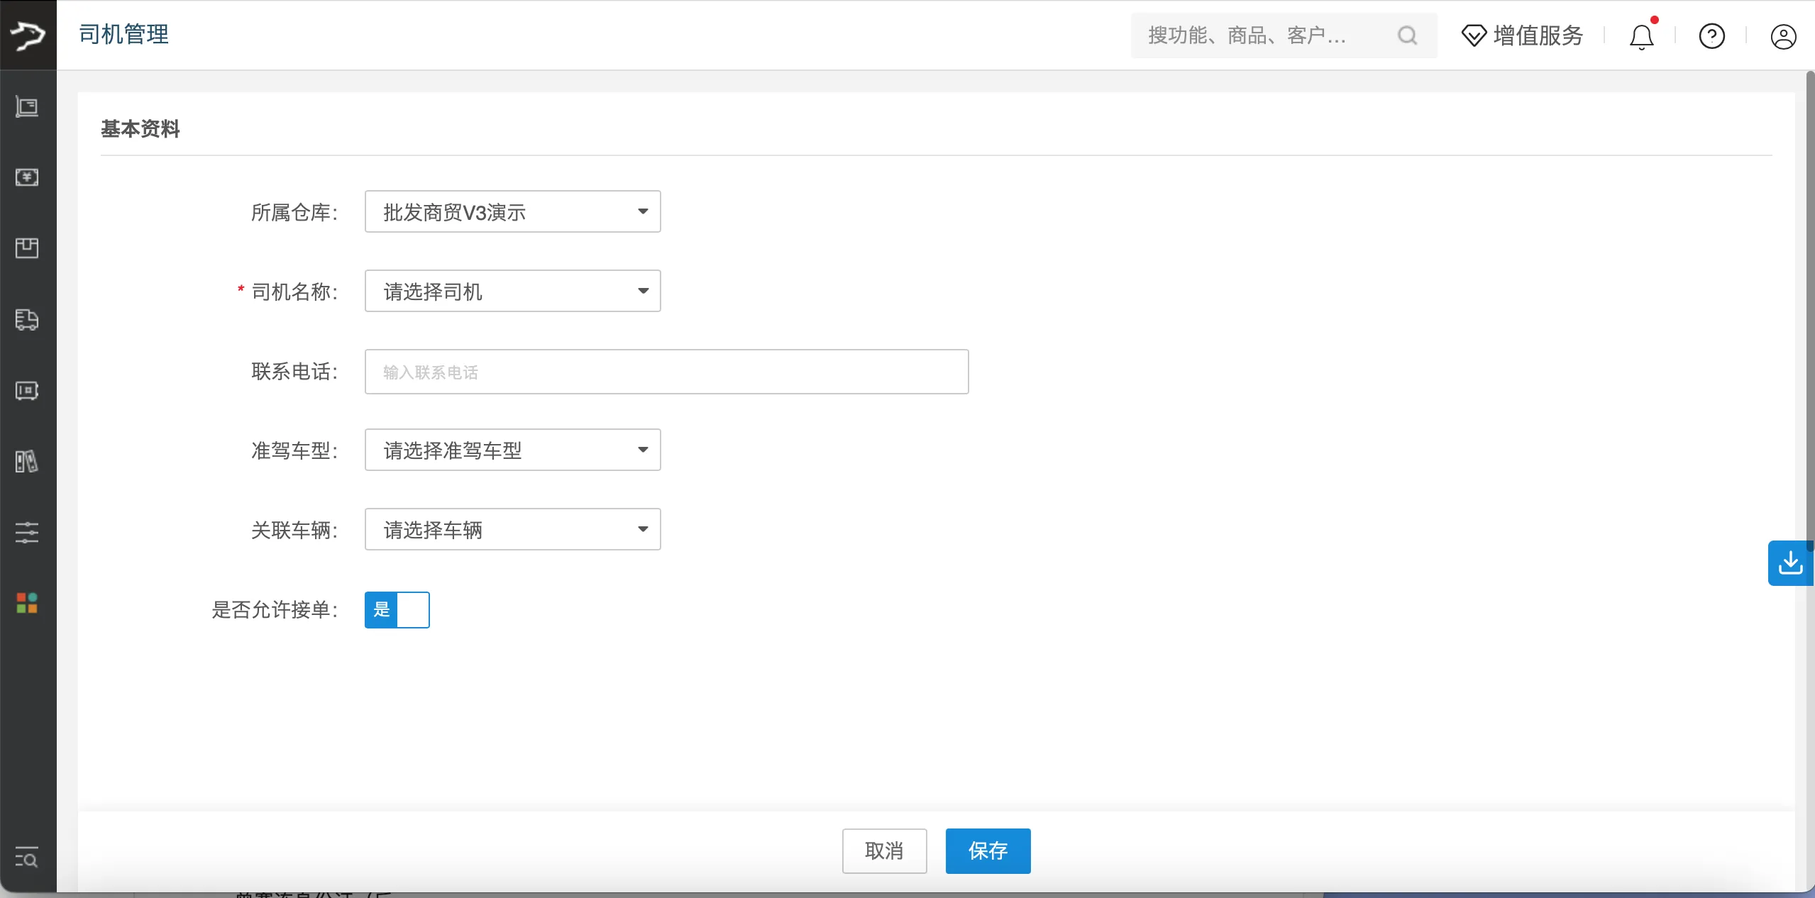This screenshot has height=898, width=1815.
Task: Select the delivery truck icon in sidebar
Action: 26,320
